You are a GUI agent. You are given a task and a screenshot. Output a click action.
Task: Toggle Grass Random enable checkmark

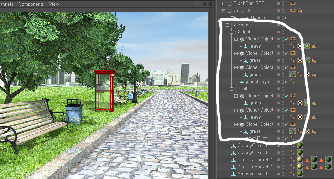287,18
